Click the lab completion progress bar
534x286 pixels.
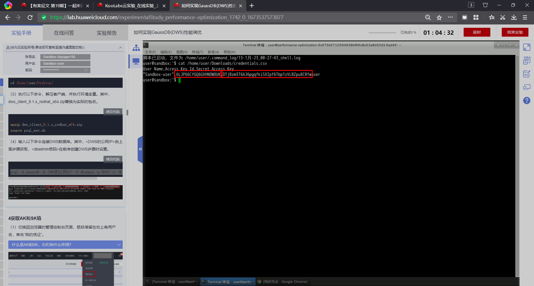(x=382, y=33)
